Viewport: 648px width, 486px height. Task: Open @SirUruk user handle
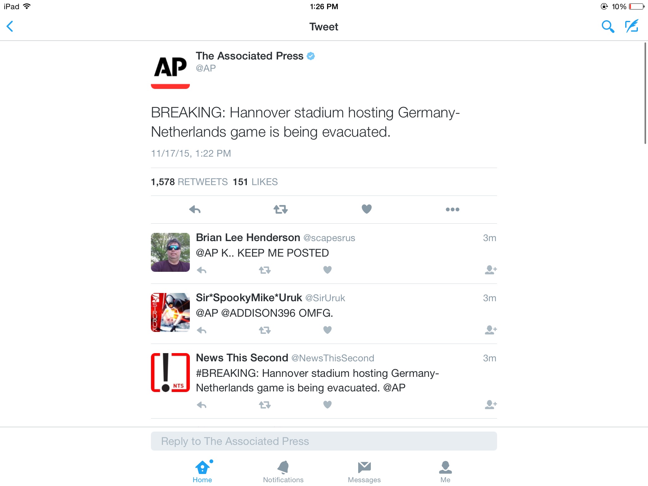tap(325, 298)
